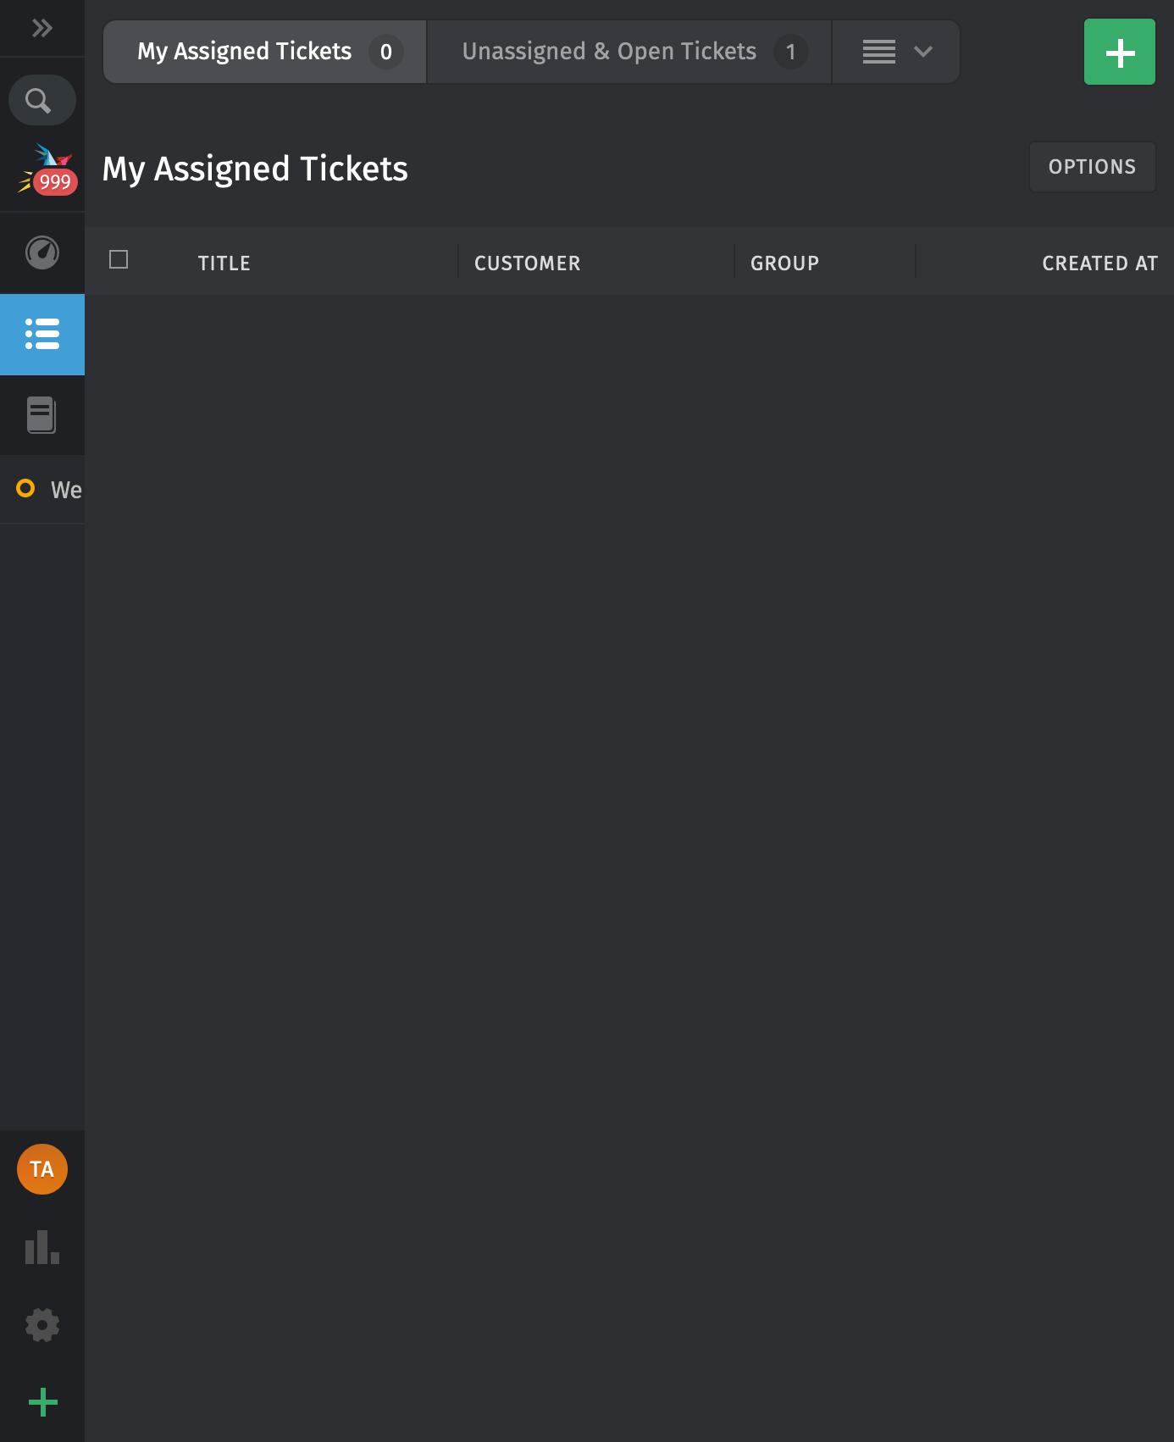Sort the list by GROUP column
The height and width of the screenshot is (1442, 1174).
coord(784,263)
